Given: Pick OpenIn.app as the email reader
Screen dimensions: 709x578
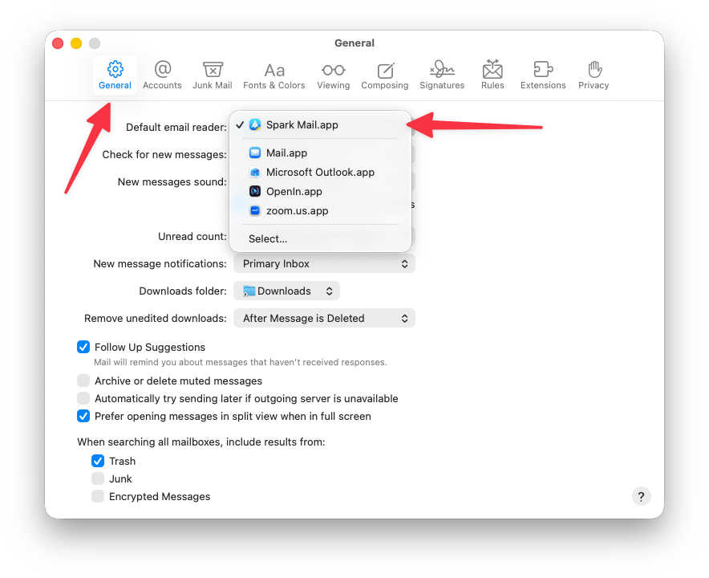Looking at the screenshot, I should [x=296, y=191].
